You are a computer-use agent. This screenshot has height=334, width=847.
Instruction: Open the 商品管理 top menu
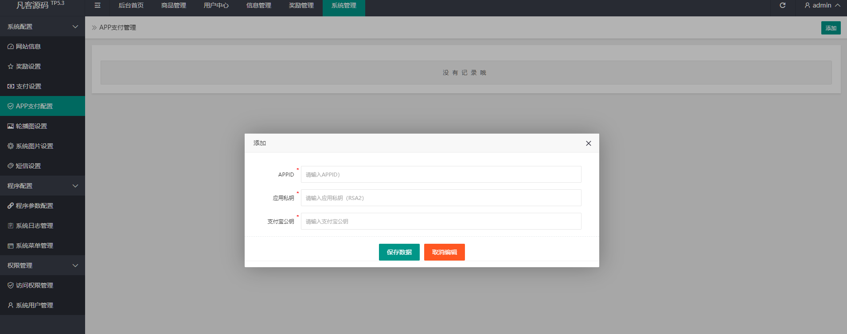point(174,5)
